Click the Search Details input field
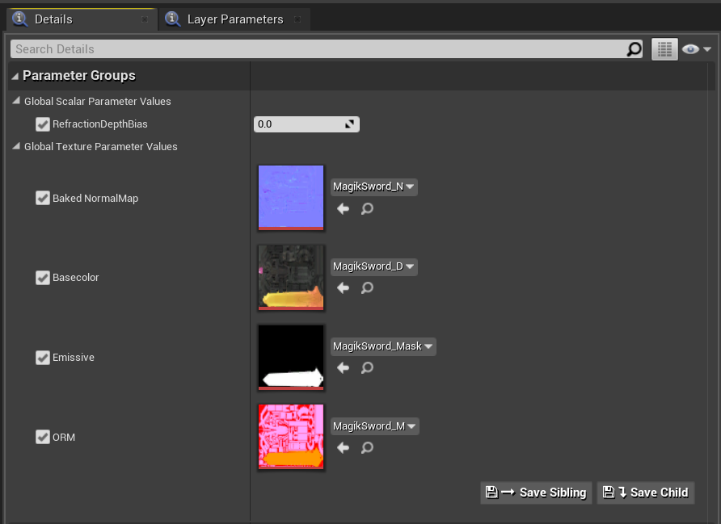The width and height of the screenshot is (721, 524). [327, 48]
